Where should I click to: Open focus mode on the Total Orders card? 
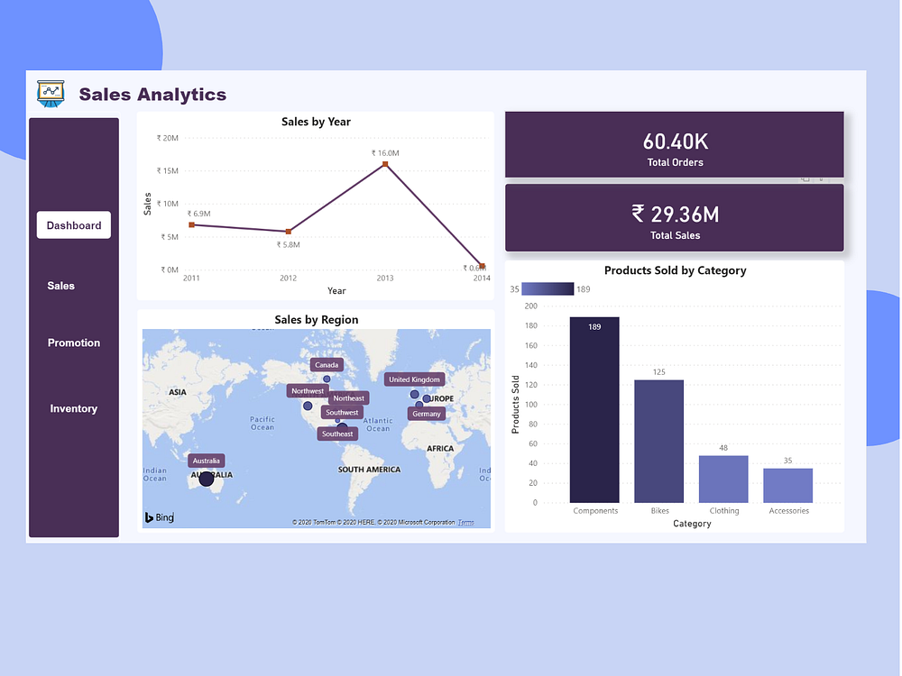[805, 180]
